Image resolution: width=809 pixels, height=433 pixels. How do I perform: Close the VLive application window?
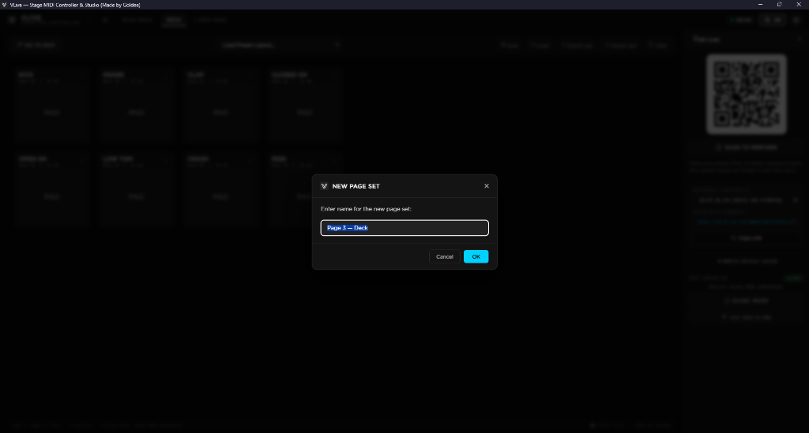(x=799, y=5)
